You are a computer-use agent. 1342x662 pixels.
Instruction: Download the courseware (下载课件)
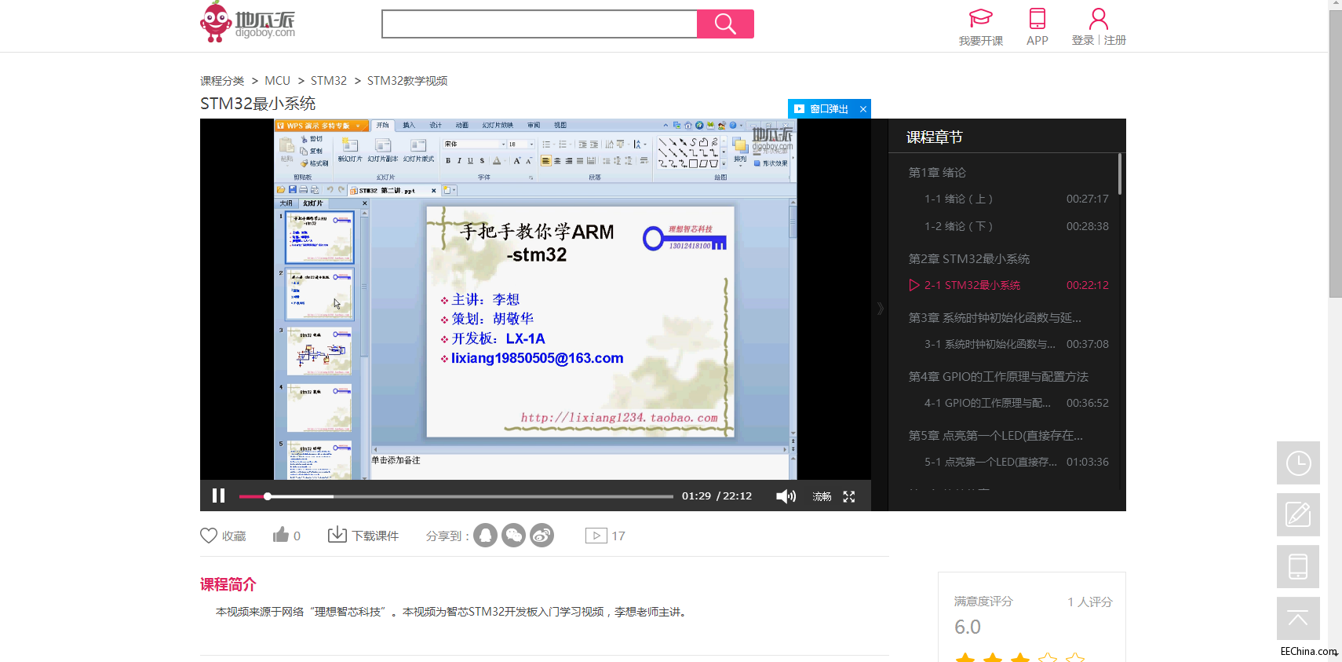point(363,536)
